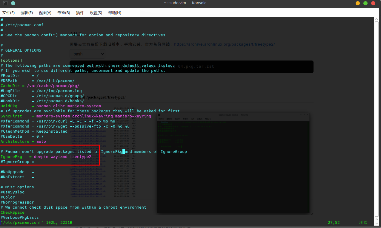Close Konsole with the red button
This screenshot has width=381, height=228.
coord(374,3)
